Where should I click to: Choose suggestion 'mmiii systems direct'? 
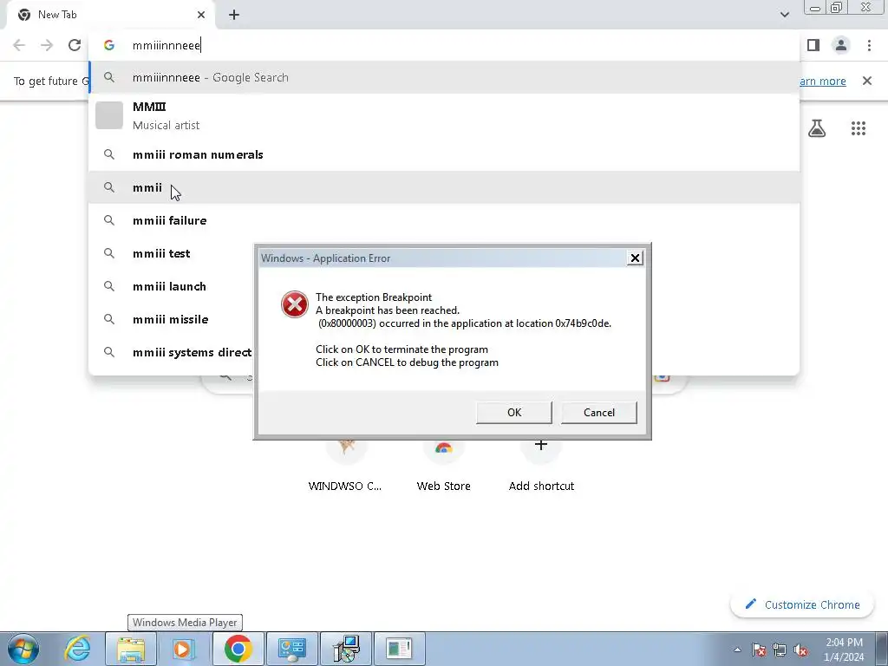coord(170,352)
